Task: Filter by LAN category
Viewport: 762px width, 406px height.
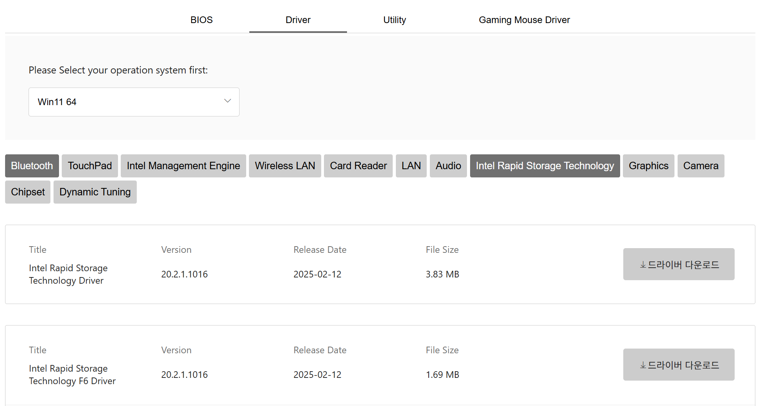Action: point(411,166)
